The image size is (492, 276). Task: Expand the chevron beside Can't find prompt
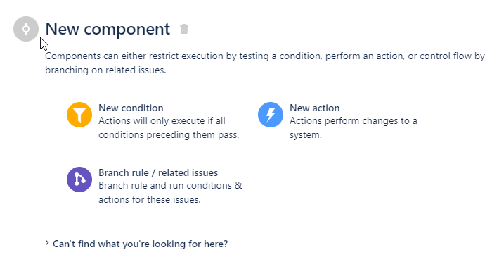coord(47,243)
